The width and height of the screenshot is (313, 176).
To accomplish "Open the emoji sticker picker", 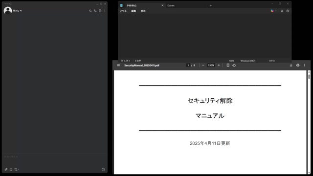I will click(x=103, y=170).
